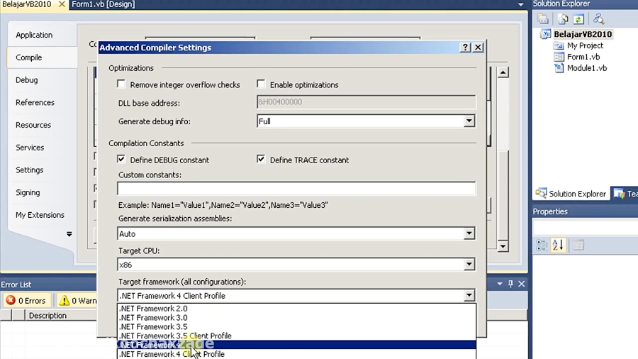Close the Advanced Compiler Settings dialog
The image size is (638, 359).
coord(478,48)
